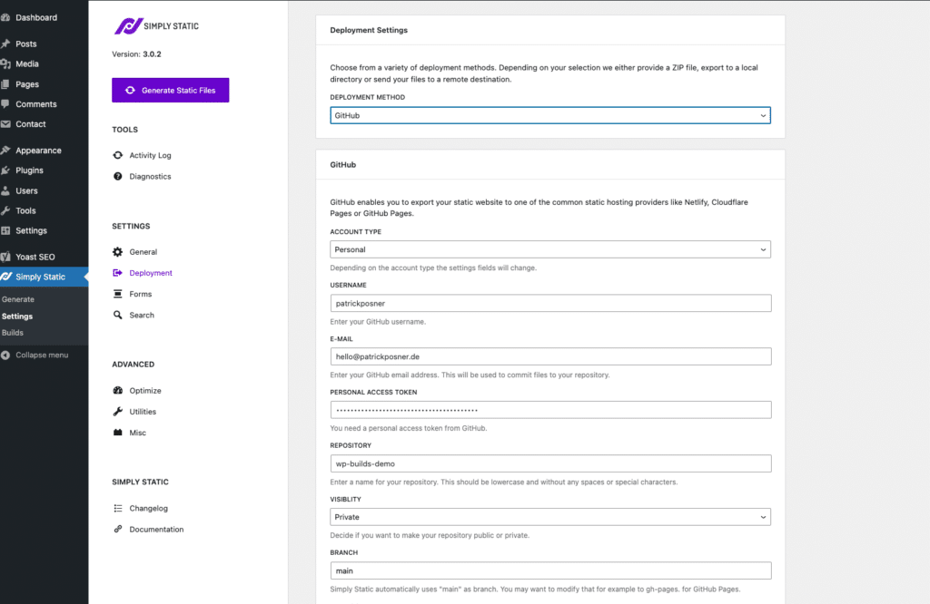Click the Optimize gauge icon
Viewport: 930px width, 604px height.
tap(117, 390)
